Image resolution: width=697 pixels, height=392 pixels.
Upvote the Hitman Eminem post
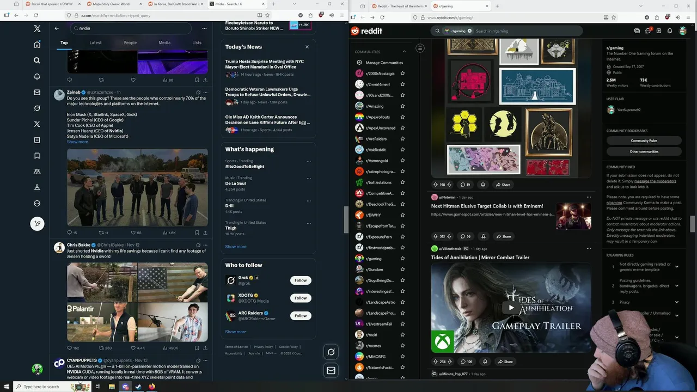click(435, 236)
